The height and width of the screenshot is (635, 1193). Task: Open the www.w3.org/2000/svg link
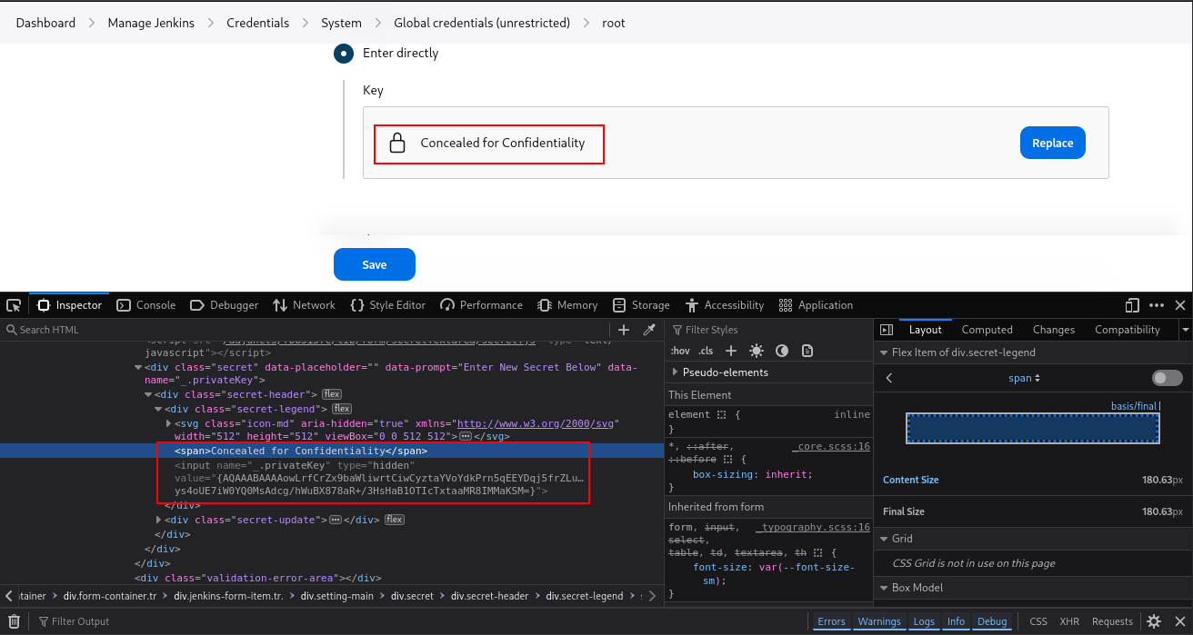(536, 423)
